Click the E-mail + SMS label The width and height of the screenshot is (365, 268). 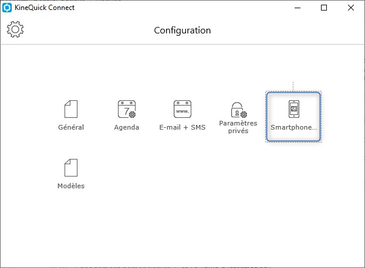[x=182, y=127]
